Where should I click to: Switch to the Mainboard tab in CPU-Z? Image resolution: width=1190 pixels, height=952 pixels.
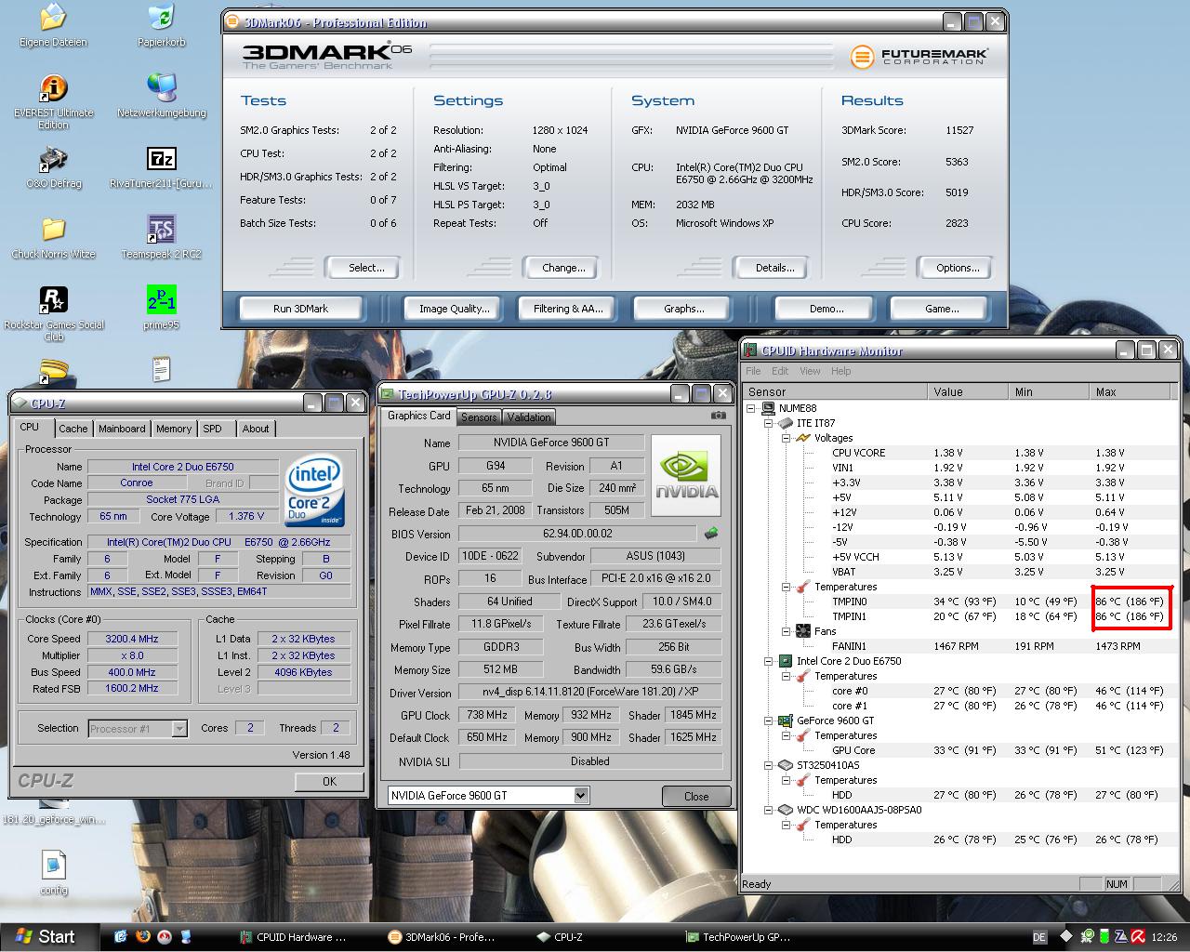click(x=122, y=429)
